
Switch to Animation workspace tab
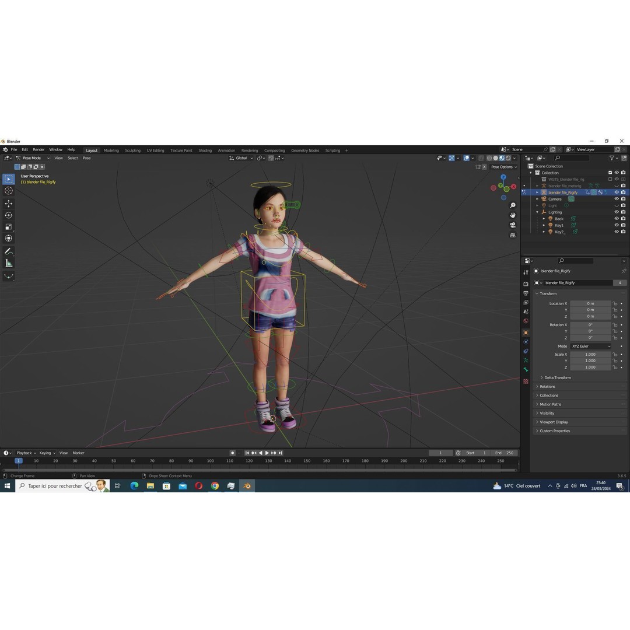(226, 150)
